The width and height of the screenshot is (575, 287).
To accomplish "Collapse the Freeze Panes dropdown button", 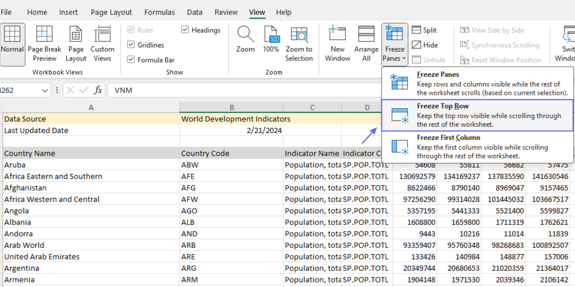I will 395,44.
